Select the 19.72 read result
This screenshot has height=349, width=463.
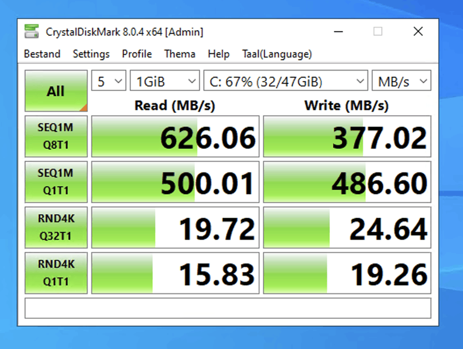coord(175,227)
